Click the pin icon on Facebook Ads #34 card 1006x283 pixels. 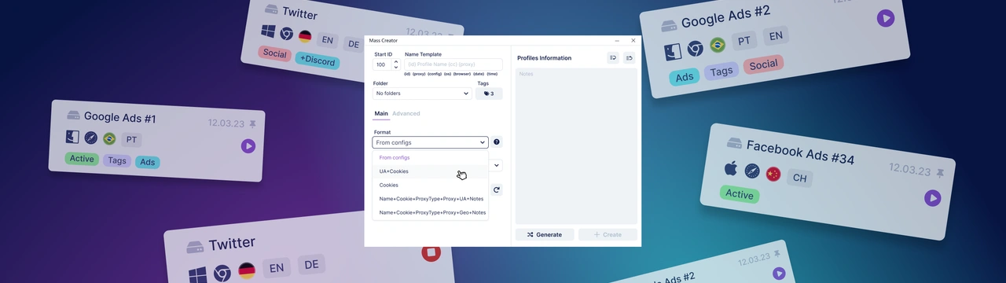940,173
